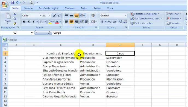The height and width of the screenshot is (107, 188).
Task: Toggle bold N formatting
Action: point(24,22)
